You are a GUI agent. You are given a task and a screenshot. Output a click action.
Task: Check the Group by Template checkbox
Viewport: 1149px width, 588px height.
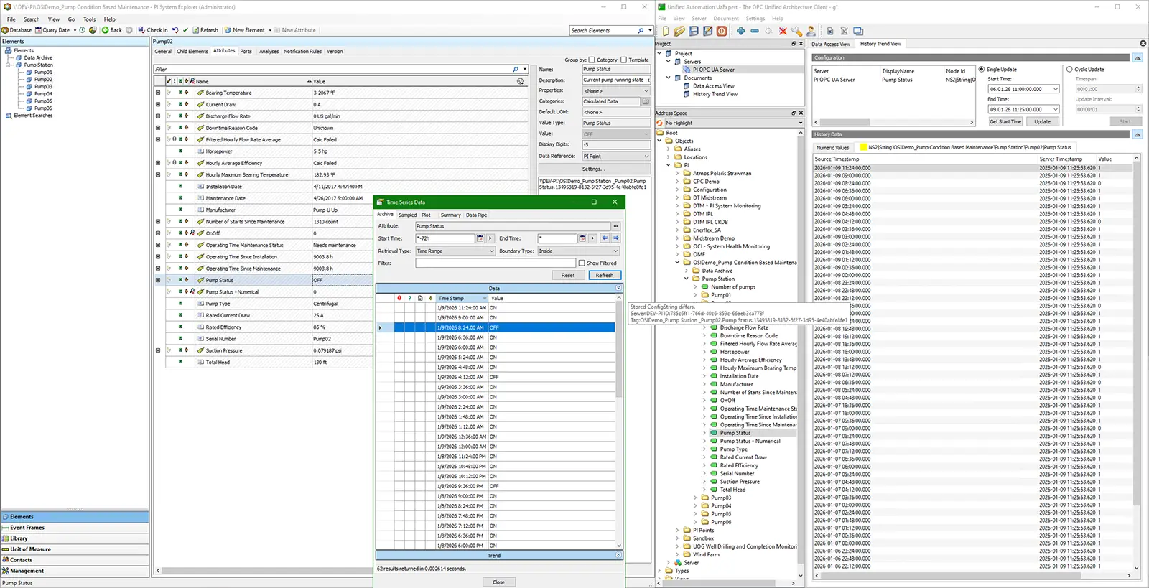coord(623,60)
